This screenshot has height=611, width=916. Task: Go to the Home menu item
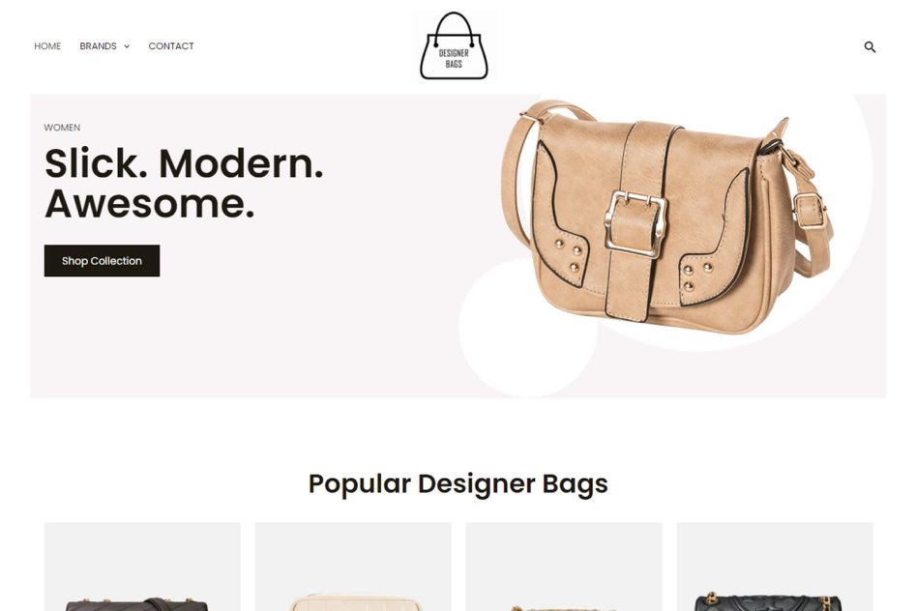pos(47,46)
